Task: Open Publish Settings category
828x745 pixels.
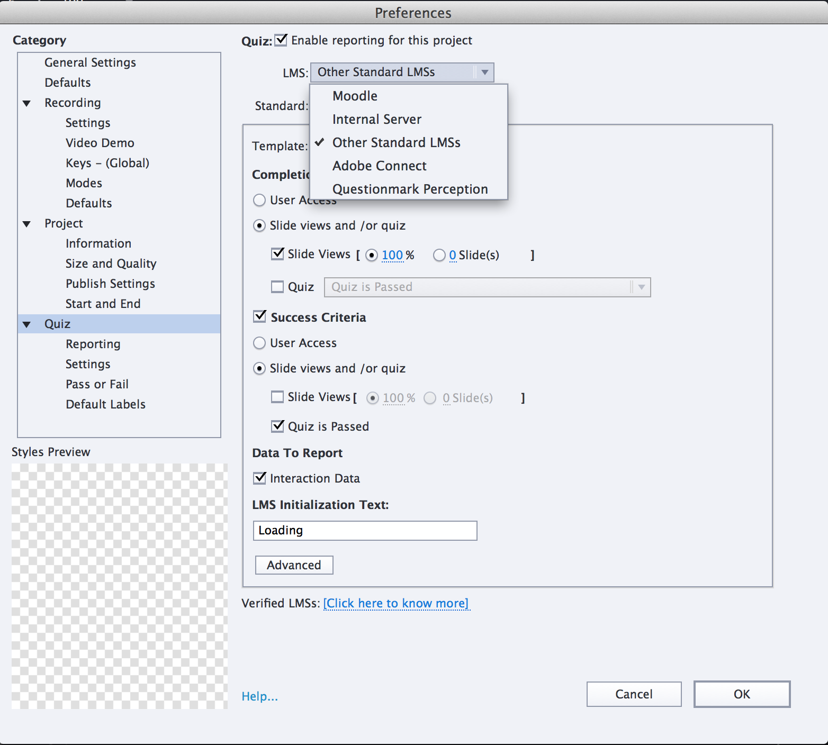Action: pyautogui.click(x=110, y=284)
